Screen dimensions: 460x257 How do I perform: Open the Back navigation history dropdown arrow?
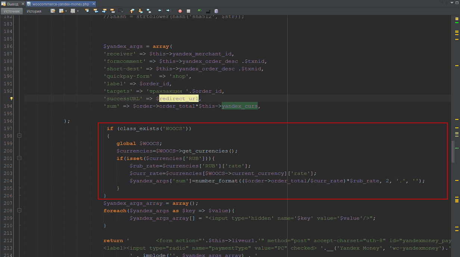click(66, 11)
